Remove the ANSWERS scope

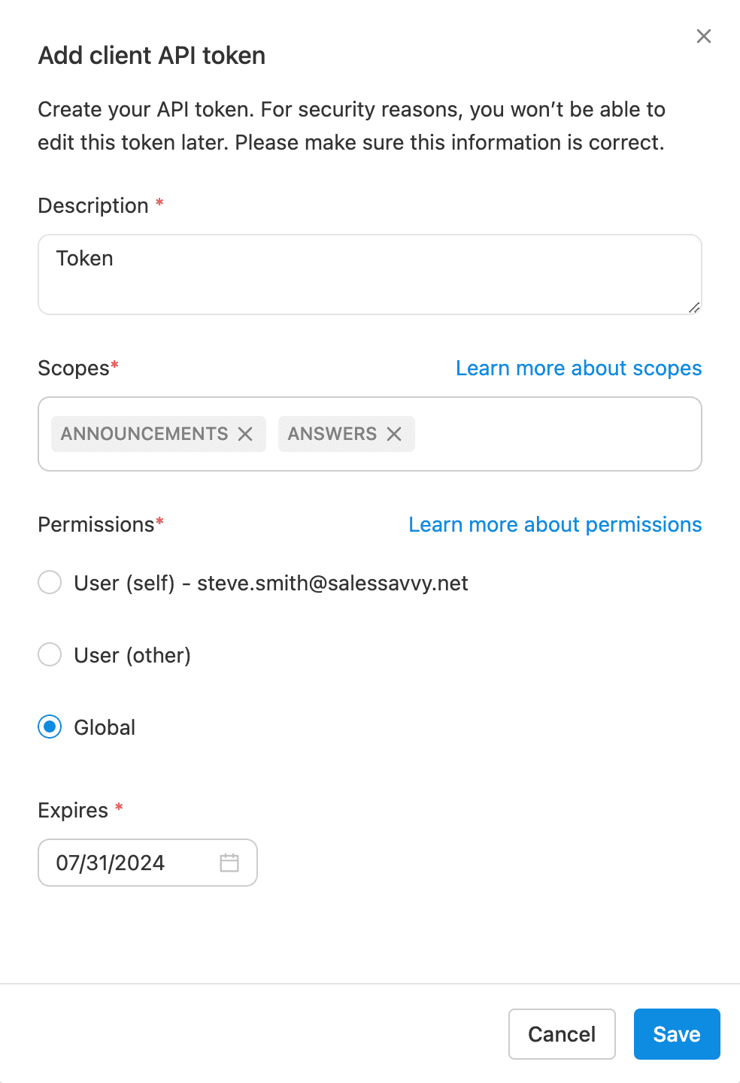[394, 434]
